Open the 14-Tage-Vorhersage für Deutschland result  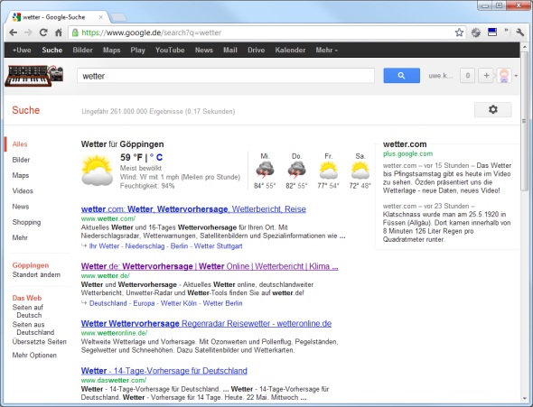pos(164,371)
